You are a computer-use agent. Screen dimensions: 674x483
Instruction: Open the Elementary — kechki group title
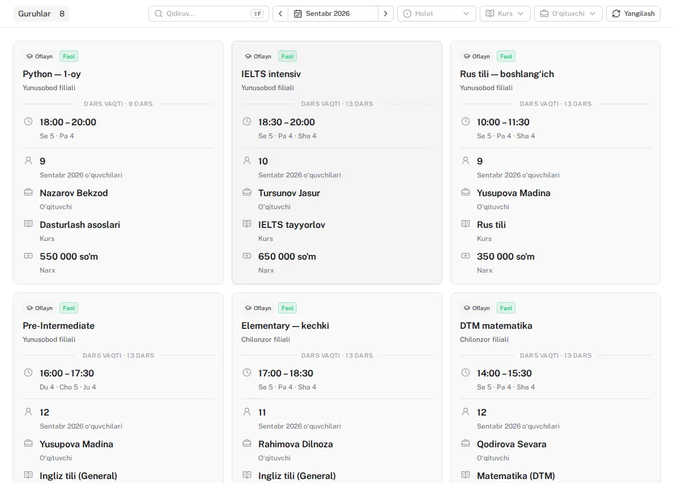285,325
